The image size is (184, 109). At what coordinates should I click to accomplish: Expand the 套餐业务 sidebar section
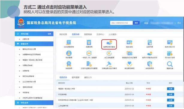34,44
